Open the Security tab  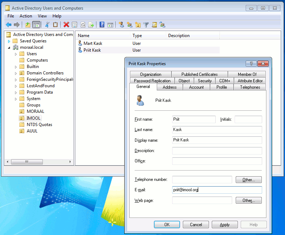(x=205, y=80)
